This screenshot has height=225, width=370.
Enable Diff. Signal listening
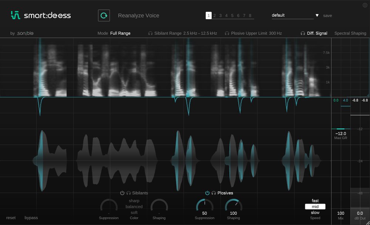tap(317, 34)
